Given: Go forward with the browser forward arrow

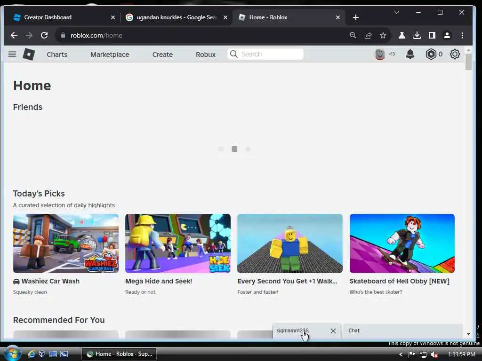Looking at the screenshot, I should tap(29, 35).
